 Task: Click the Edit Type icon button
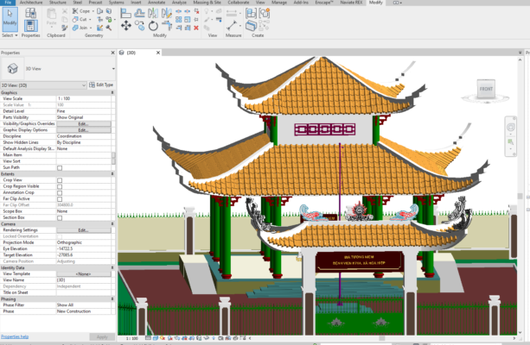(101, 85)
